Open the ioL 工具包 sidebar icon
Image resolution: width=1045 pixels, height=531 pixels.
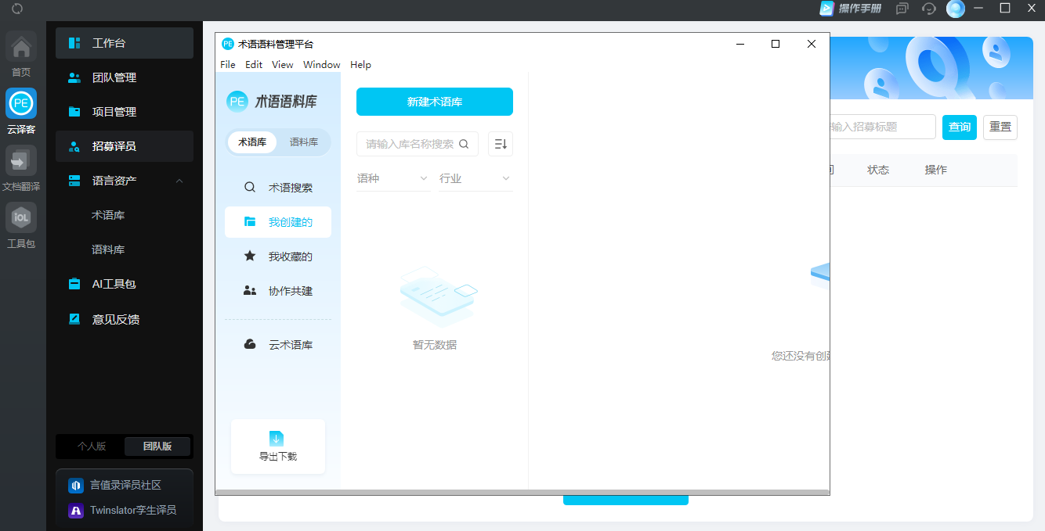pyautogui.click(x=20, y=217)
